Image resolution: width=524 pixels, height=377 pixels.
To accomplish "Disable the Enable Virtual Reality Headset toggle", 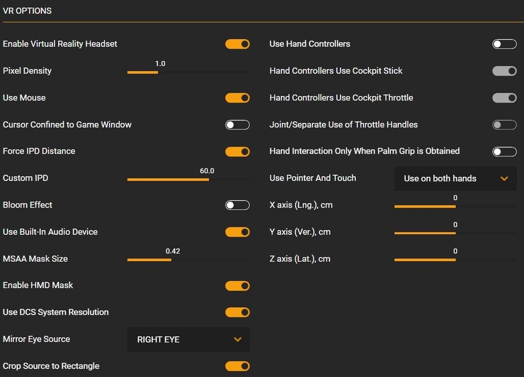I will click(237, 44).
